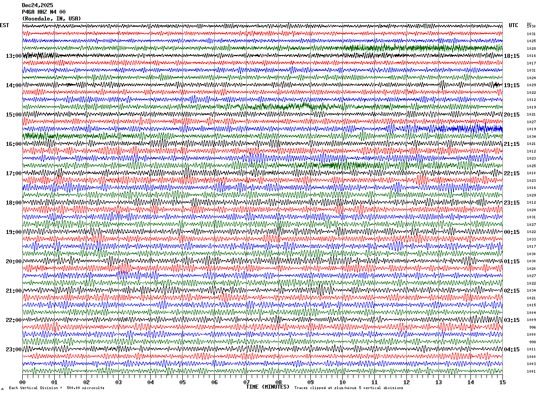Click DC offset value '1003'
Image resolution: width=538 pixels, height=394 pixels.
pyautogui.click(x=531, y=364)
